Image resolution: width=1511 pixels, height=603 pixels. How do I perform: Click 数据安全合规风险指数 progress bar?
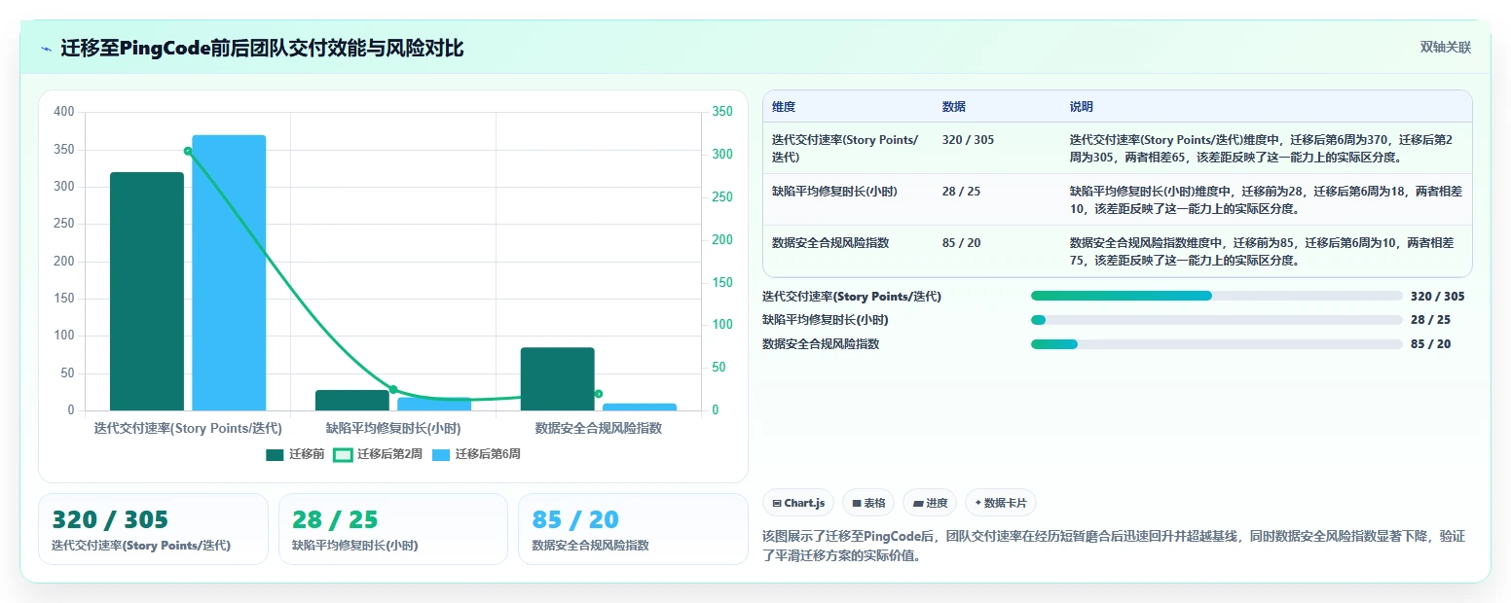point(1216,344)
